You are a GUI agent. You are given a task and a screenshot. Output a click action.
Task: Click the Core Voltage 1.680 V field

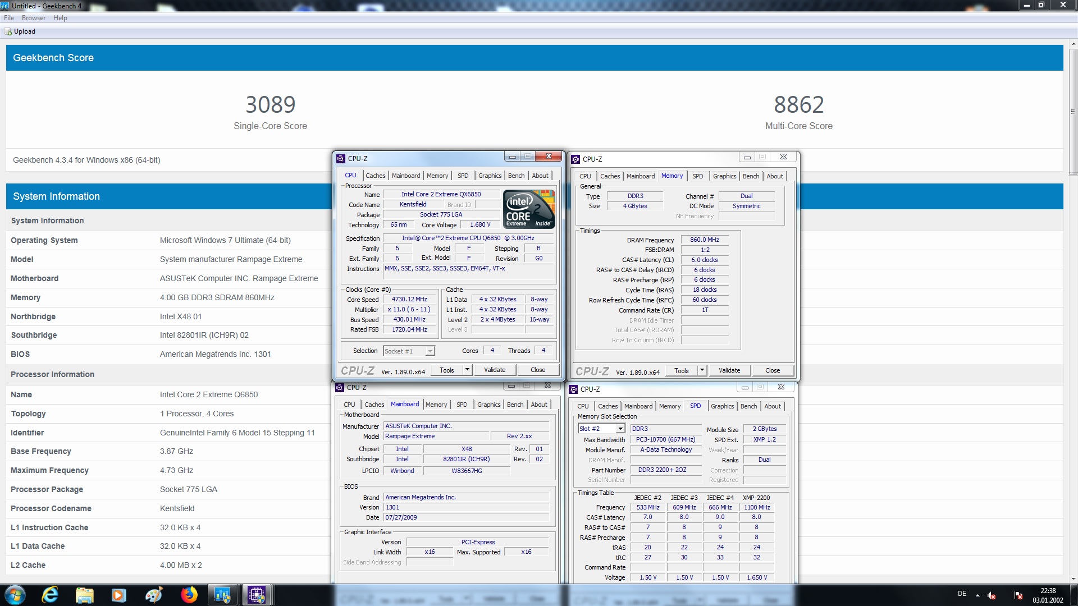tap(480, 224)
